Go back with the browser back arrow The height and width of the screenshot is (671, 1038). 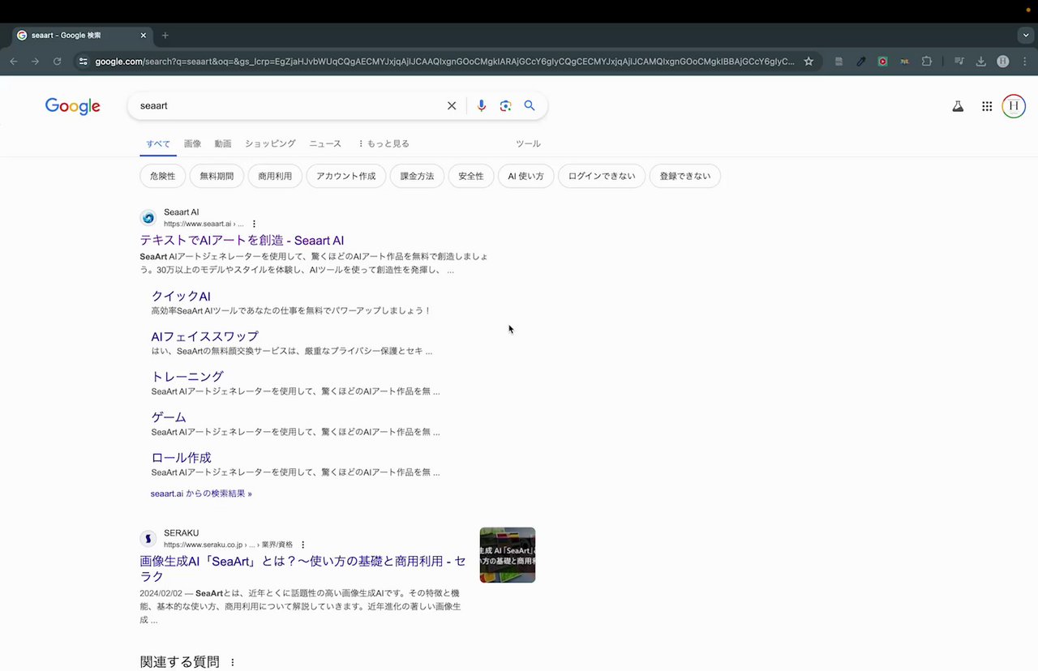coord(13,62)
